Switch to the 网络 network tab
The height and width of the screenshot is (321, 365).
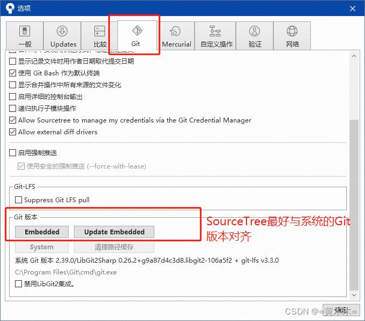[x=292, y=36]
